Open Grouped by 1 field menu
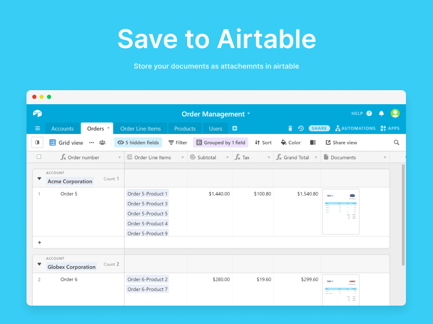This screenshot has width=433, height=324. tap(221, 143)
